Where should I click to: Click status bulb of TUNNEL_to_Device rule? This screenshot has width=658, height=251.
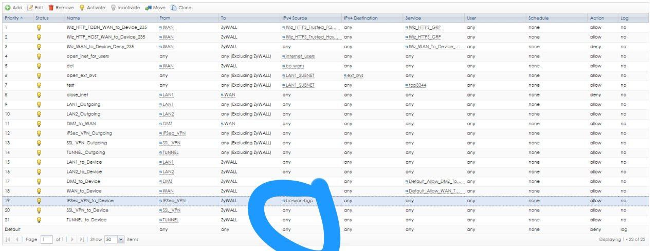(x=39, y=220)
